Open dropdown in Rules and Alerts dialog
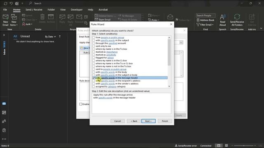This screenshot has height=148, width=264. click(181, 42)
